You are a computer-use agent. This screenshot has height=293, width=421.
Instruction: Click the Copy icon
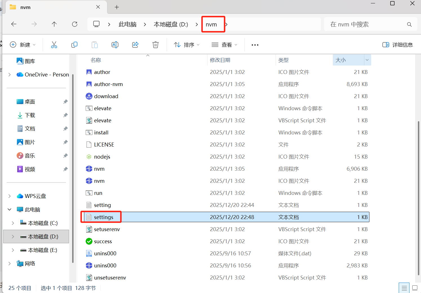coord(74,45)
